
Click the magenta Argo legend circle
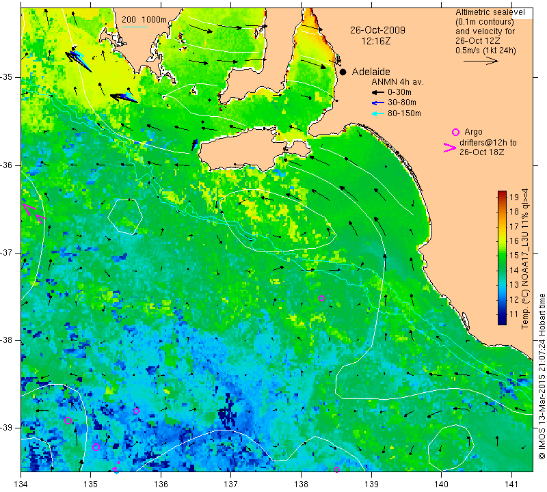click(455, 132)
